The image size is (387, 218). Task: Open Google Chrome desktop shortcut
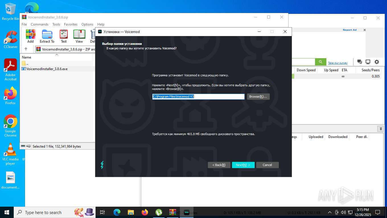[x=11, y=126]
